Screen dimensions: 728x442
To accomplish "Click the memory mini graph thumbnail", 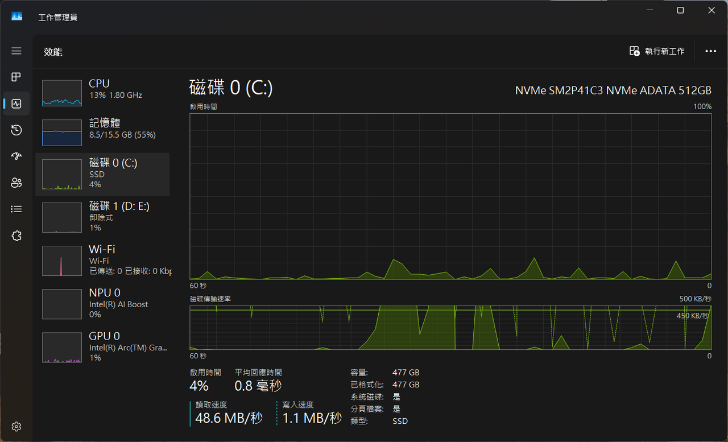I will pos(62,133).
